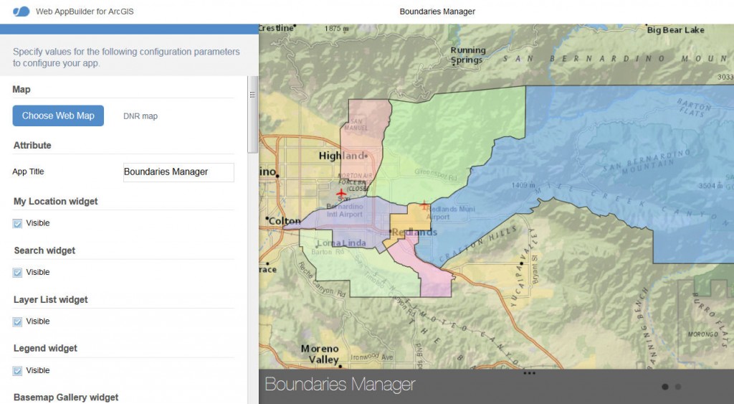This screenshot has width=734, height=404.
Task: Click the Crestline label on the map
Action: [276, 28]
